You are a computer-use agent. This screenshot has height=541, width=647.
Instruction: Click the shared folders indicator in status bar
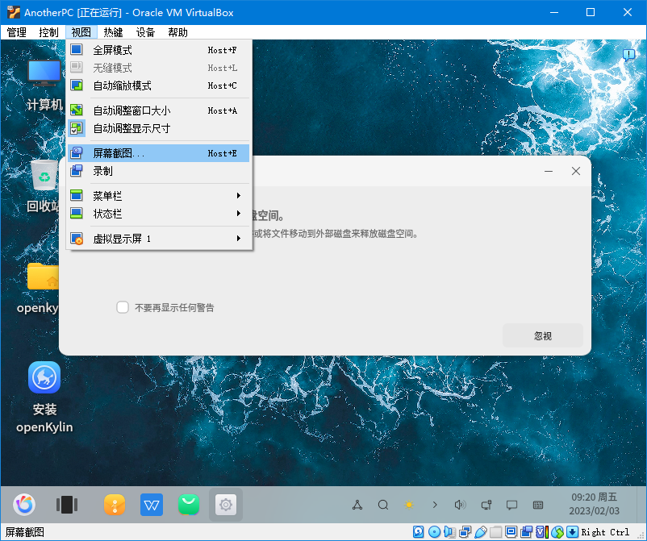495,532
